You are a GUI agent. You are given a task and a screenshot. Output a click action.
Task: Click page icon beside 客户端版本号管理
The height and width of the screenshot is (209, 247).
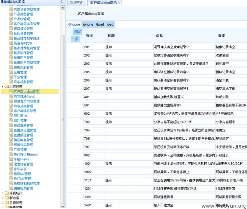(11, 24)
